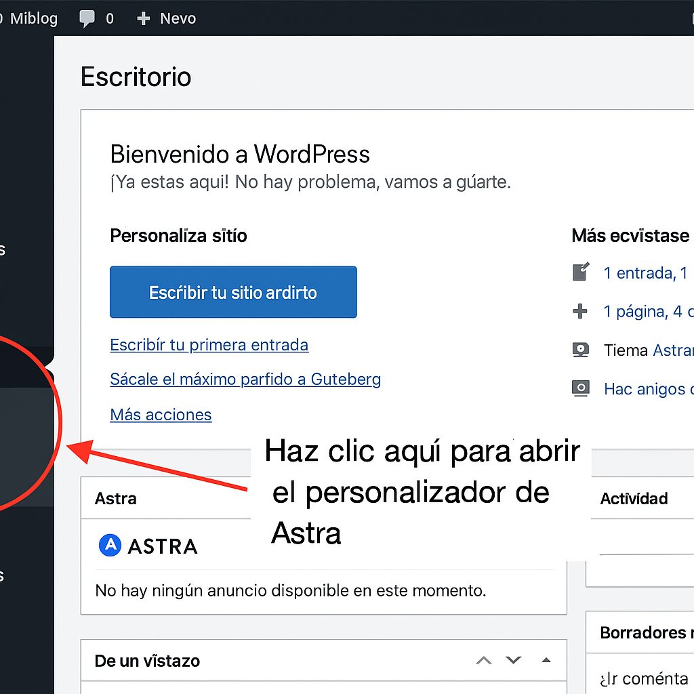Screen dimensions: 694x694
Task: Collapse the De un vistazo widget
Action: [x=546, y=659]
